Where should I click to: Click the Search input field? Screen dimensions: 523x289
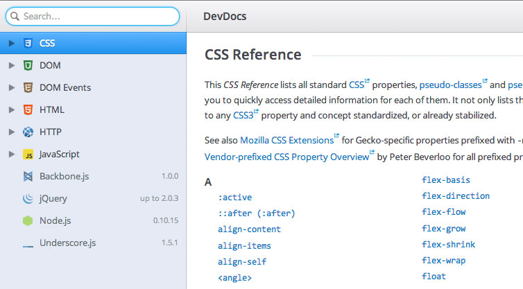click(x=93, y=17)
